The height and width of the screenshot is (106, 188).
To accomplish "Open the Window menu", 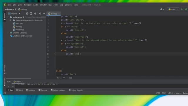I will click(68, 5).
